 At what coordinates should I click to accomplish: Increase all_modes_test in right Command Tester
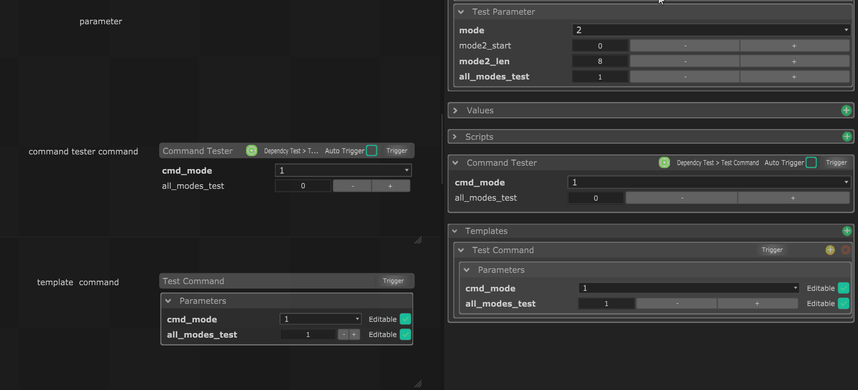[x=794, y=198]
